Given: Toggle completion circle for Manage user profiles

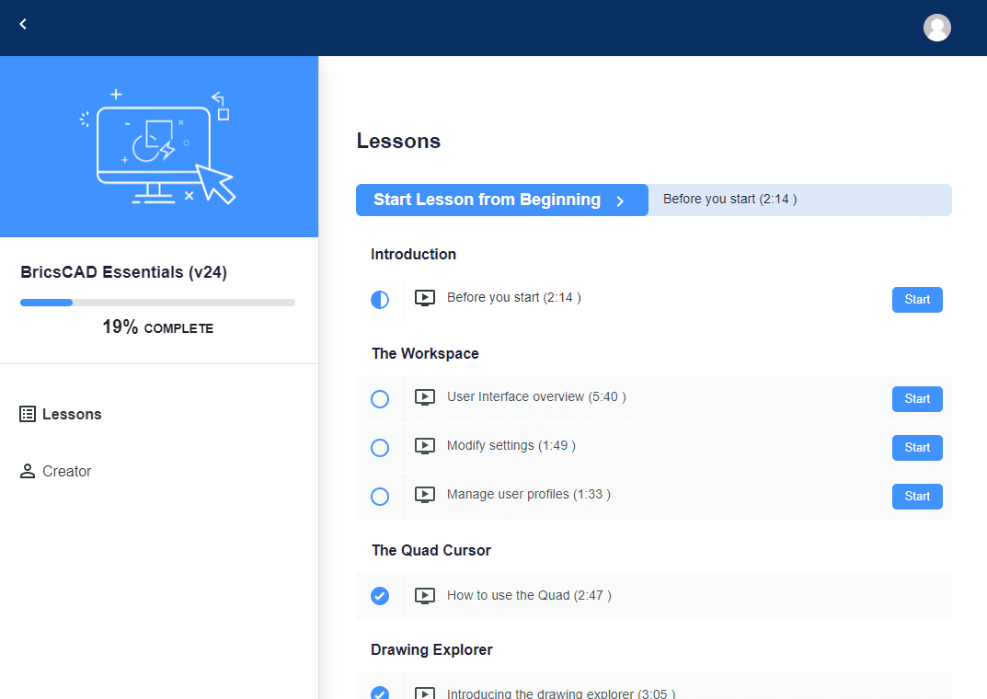Looking at the screenshot, I should click(380, 497).
